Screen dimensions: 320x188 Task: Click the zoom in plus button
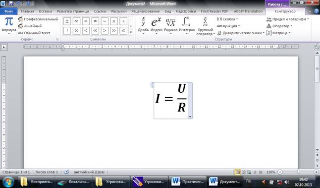pos(316,172)
